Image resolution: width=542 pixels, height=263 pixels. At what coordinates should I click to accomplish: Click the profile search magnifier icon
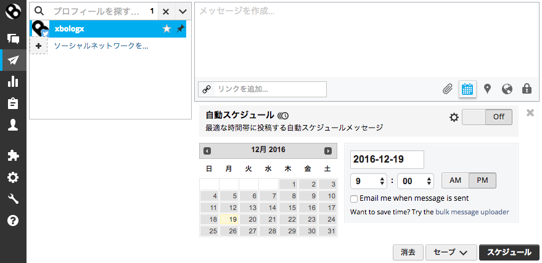tap(39, 11)
